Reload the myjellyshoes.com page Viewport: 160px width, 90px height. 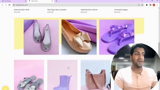(x=9, y=5)
